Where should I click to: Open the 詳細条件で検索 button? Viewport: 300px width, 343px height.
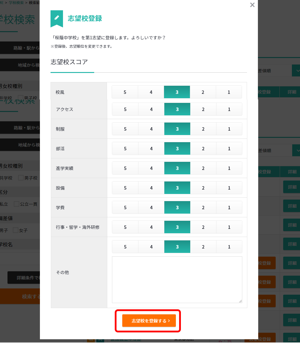[23, 278]
